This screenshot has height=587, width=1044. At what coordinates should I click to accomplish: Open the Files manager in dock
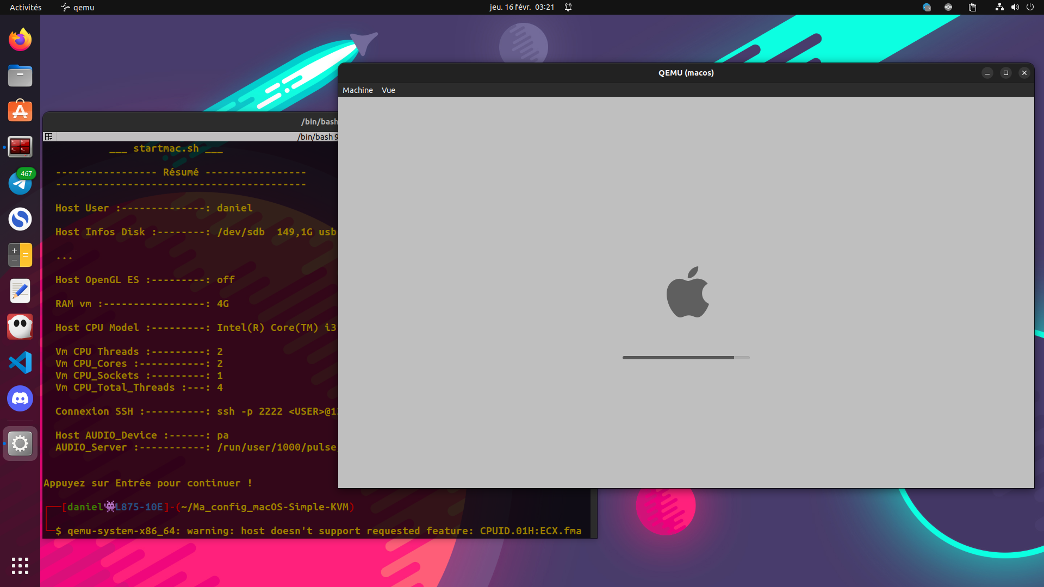click(x=20, y=76)
